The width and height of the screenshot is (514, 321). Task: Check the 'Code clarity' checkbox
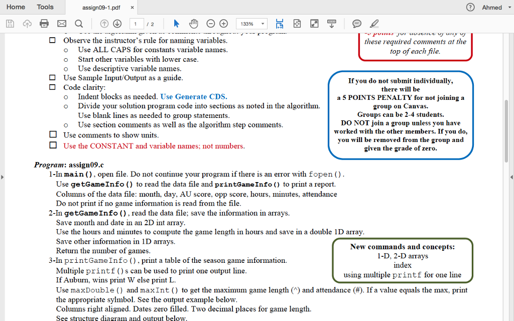tap(53, 86)
